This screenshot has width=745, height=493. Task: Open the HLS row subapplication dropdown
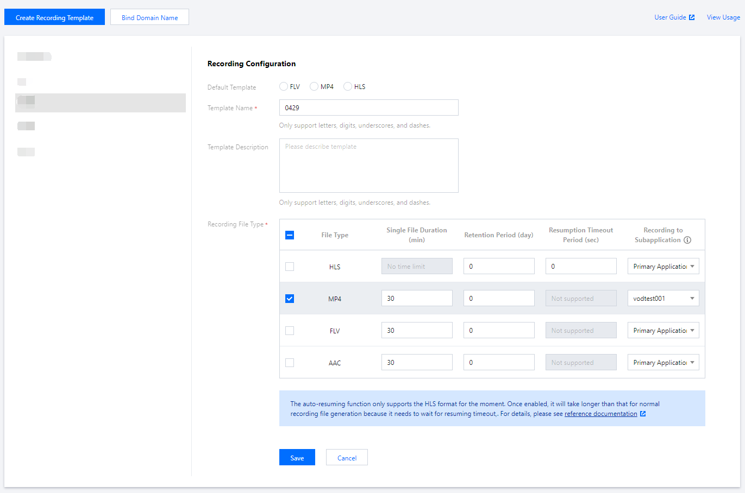663,266
